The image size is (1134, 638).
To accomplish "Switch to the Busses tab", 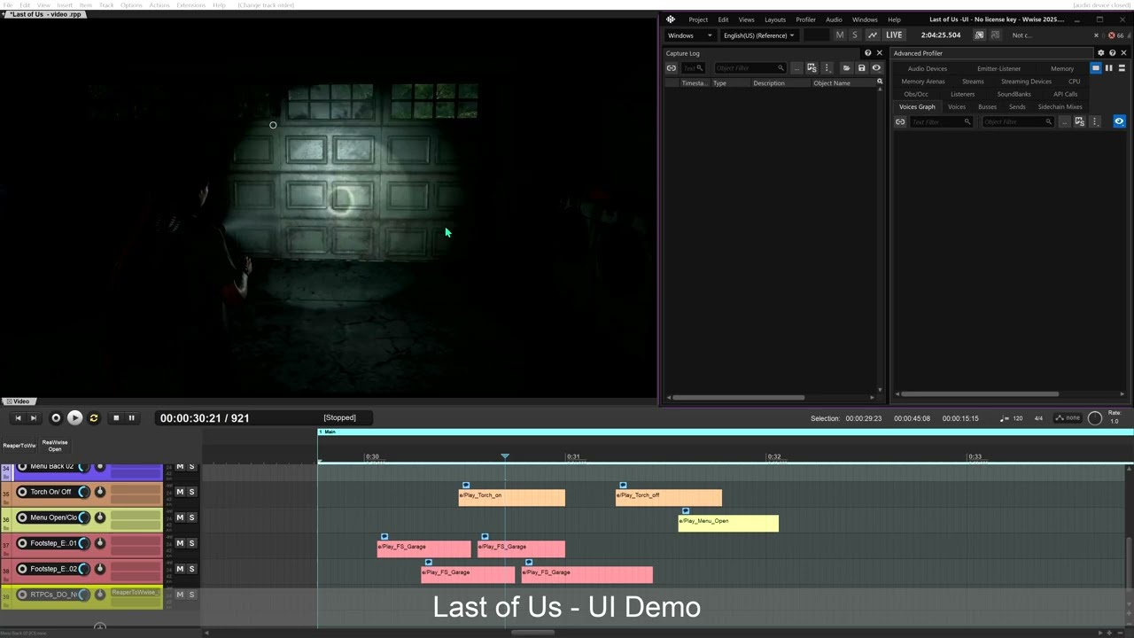I will click(x=987, y=107).
